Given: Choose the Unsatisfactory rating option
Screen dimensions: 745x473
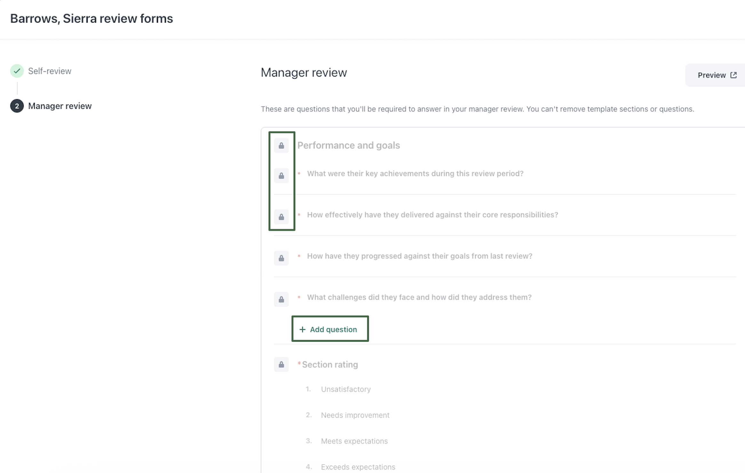Looking at the screenshot, I should click(x=346, y=389).
